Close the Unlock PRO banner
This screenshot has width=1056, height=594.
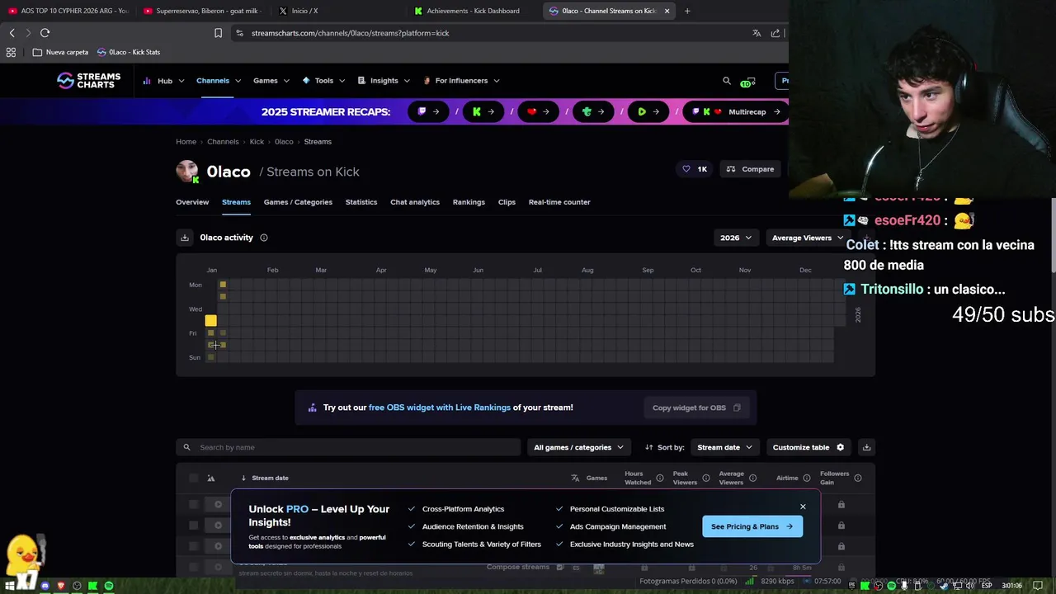pyautogui.click(x=803, y=507)
